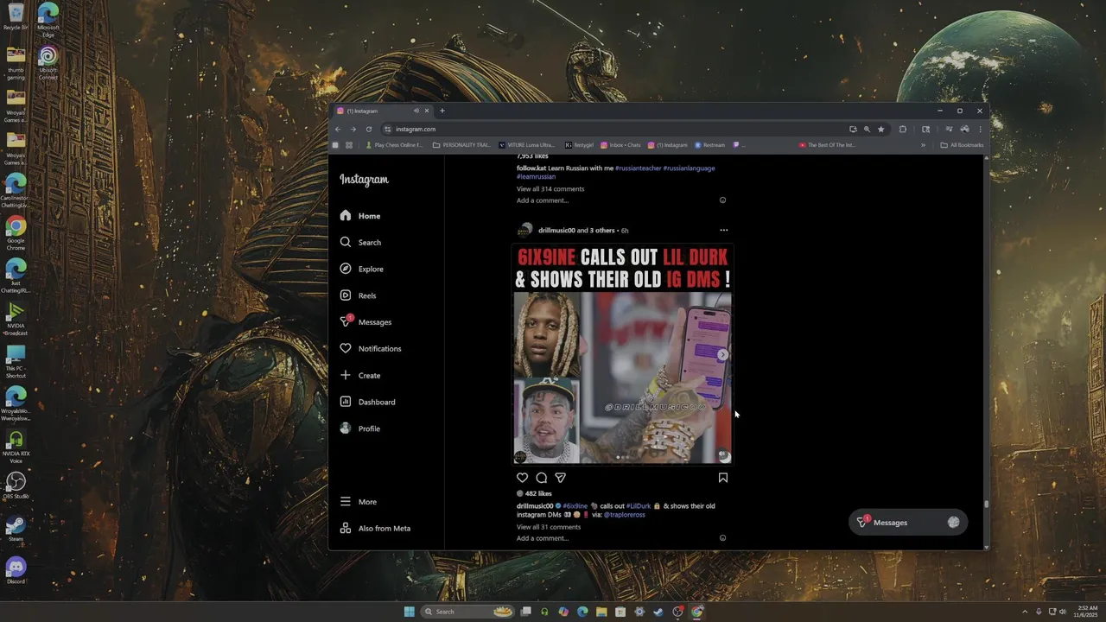The width and height of the screenshot is (1106, 622).
Task: Share the drillmusic00 post with the paper plane icon
Action: (x=560, y=478)
